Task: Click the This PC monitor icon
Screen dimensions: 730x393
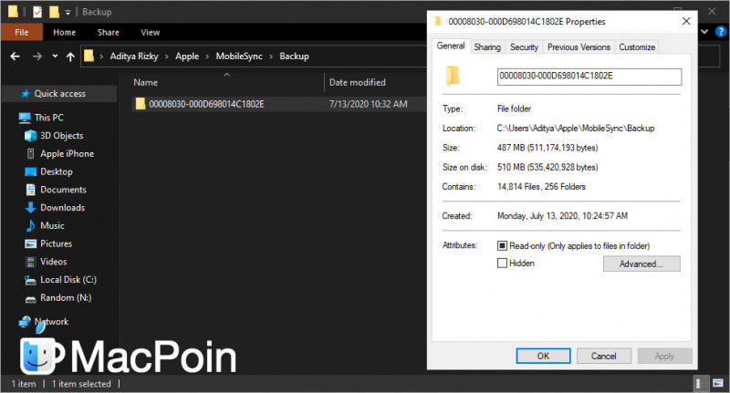Action: tap(25, 118)
